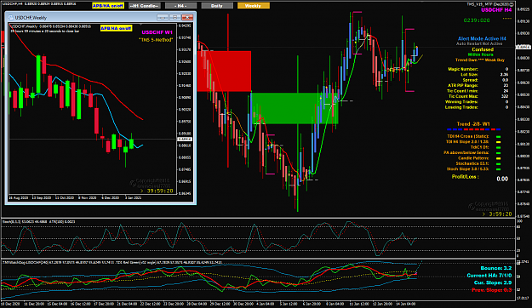Click the 3:59:20 countdown on main chart
The image size is (532, 308).
pyautogui.click(x=497, y=214)
